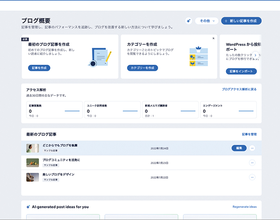Viewport: 280px width, 220px height.
Task: Click the AI sparkle icon beside その他
Action: pos(189,21)
